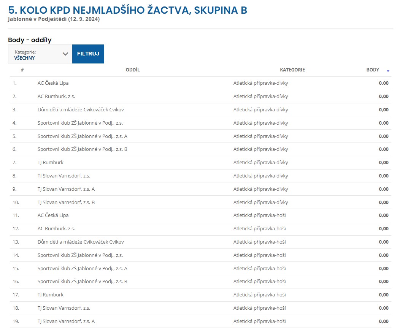Click row 18 TJ Slovan Varnsdorf, z.s. hoši
Image resolution: width=405 pixels, height=331 pixels.
pos(200,308)
